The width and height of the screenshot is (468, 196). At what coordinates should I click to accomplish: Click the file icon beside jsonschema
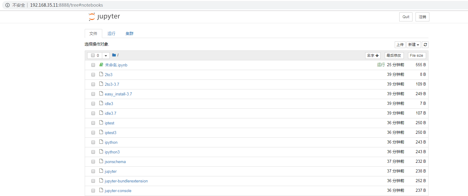[x=101, y=161]
